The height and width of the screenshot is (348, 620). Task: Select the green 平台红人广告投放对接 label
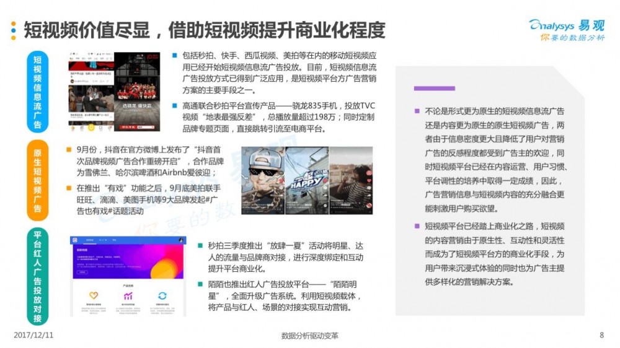coord(38,277)
